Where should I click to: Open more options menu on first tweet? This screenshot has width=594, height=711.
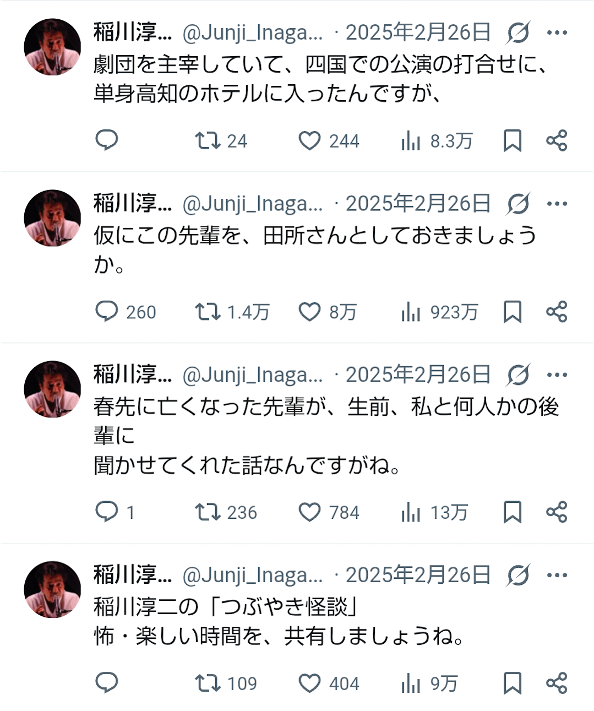(x=557, y=33)
